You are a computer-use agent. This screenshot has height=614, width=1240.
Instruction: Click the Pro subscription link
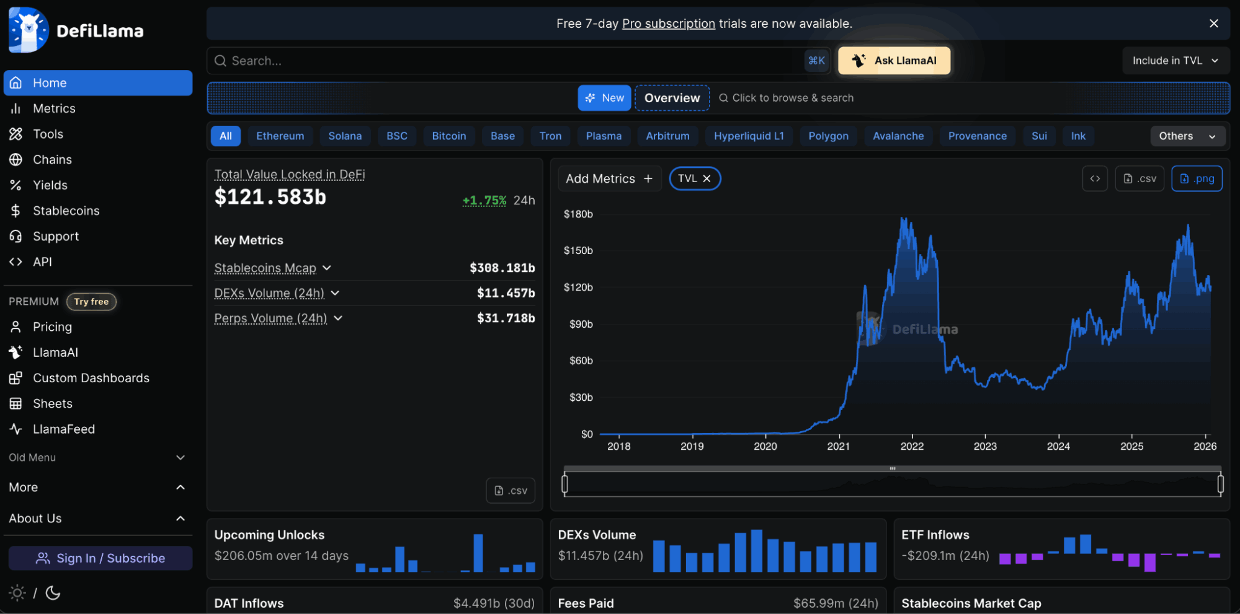coord(668,23)
